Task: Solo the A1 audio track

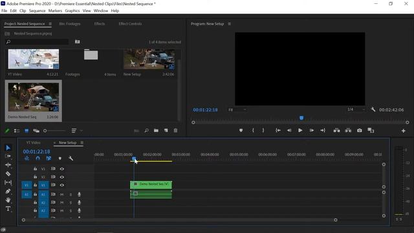Action: click(x=71, y=195)
